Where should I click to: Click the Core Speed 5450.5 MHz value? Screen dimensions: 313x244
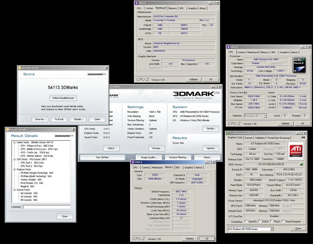[x=254, y=96]
